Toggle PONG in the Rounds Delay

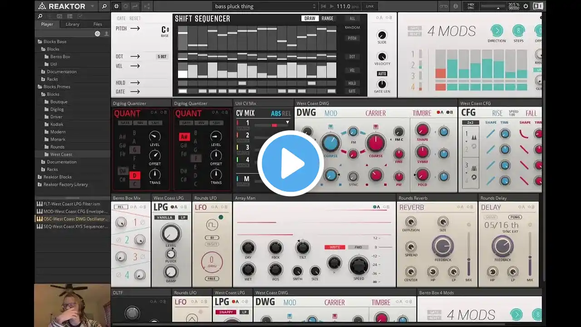515,217
